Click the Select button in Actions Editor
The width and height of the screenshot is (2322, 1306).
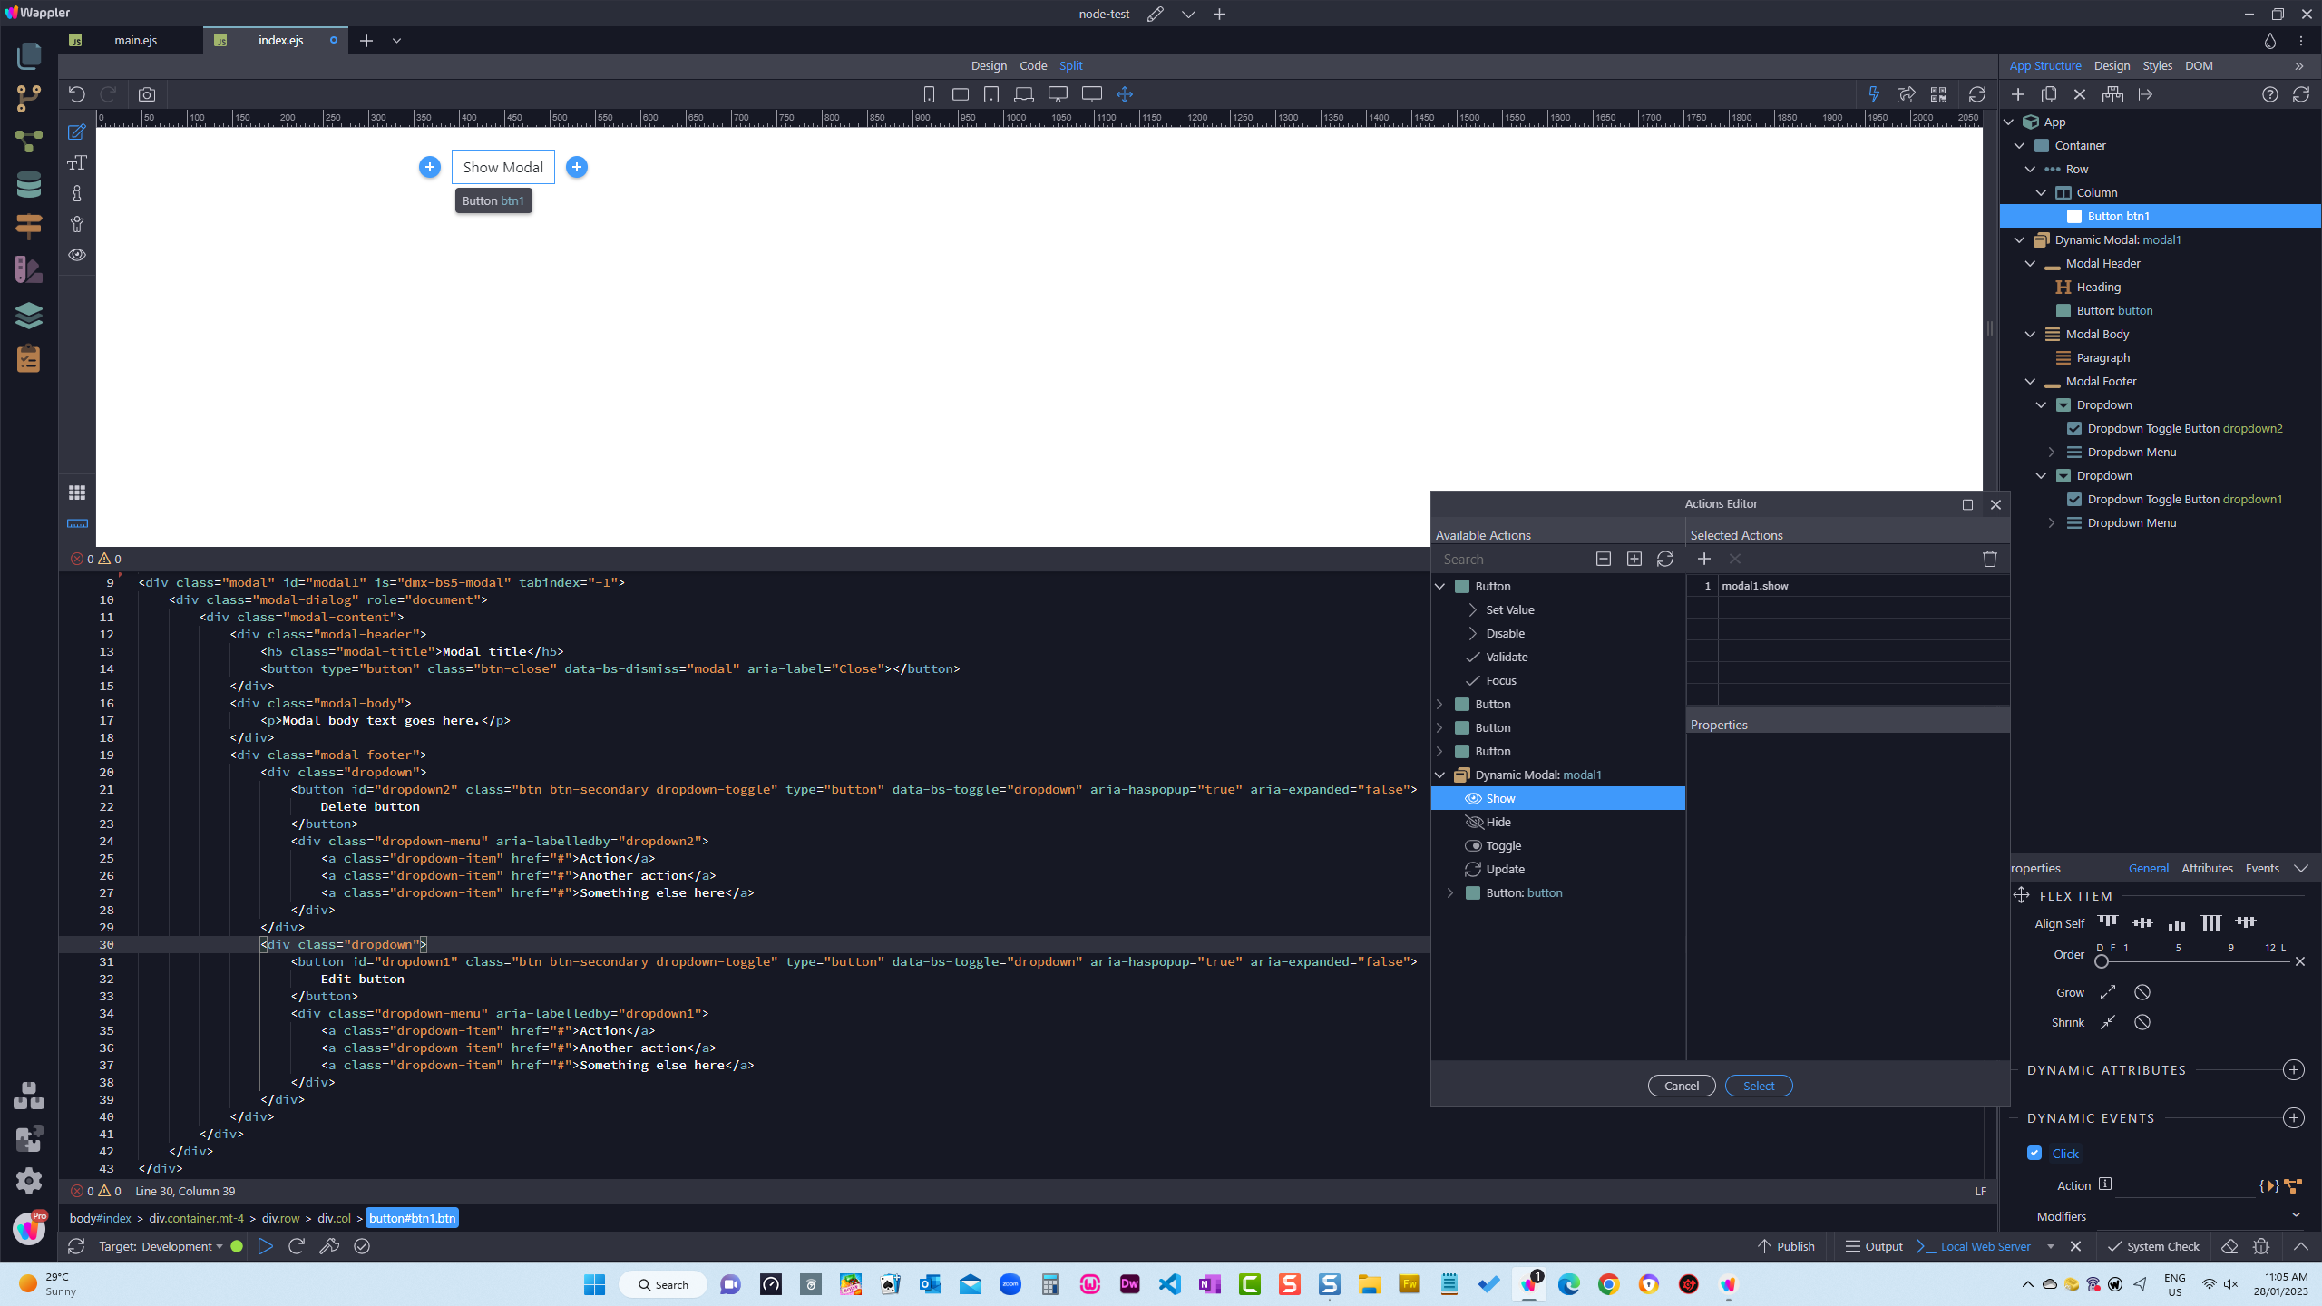click(x=1758, y=1085)
